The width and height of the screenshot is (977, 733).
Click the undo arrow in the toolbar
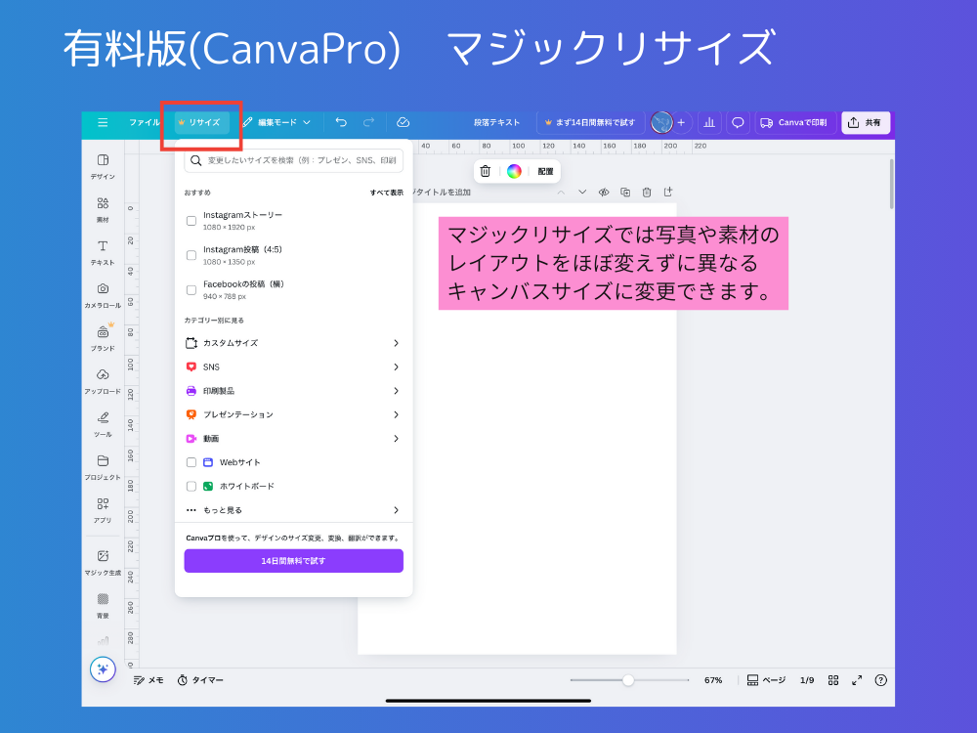[x=341, y=122]
